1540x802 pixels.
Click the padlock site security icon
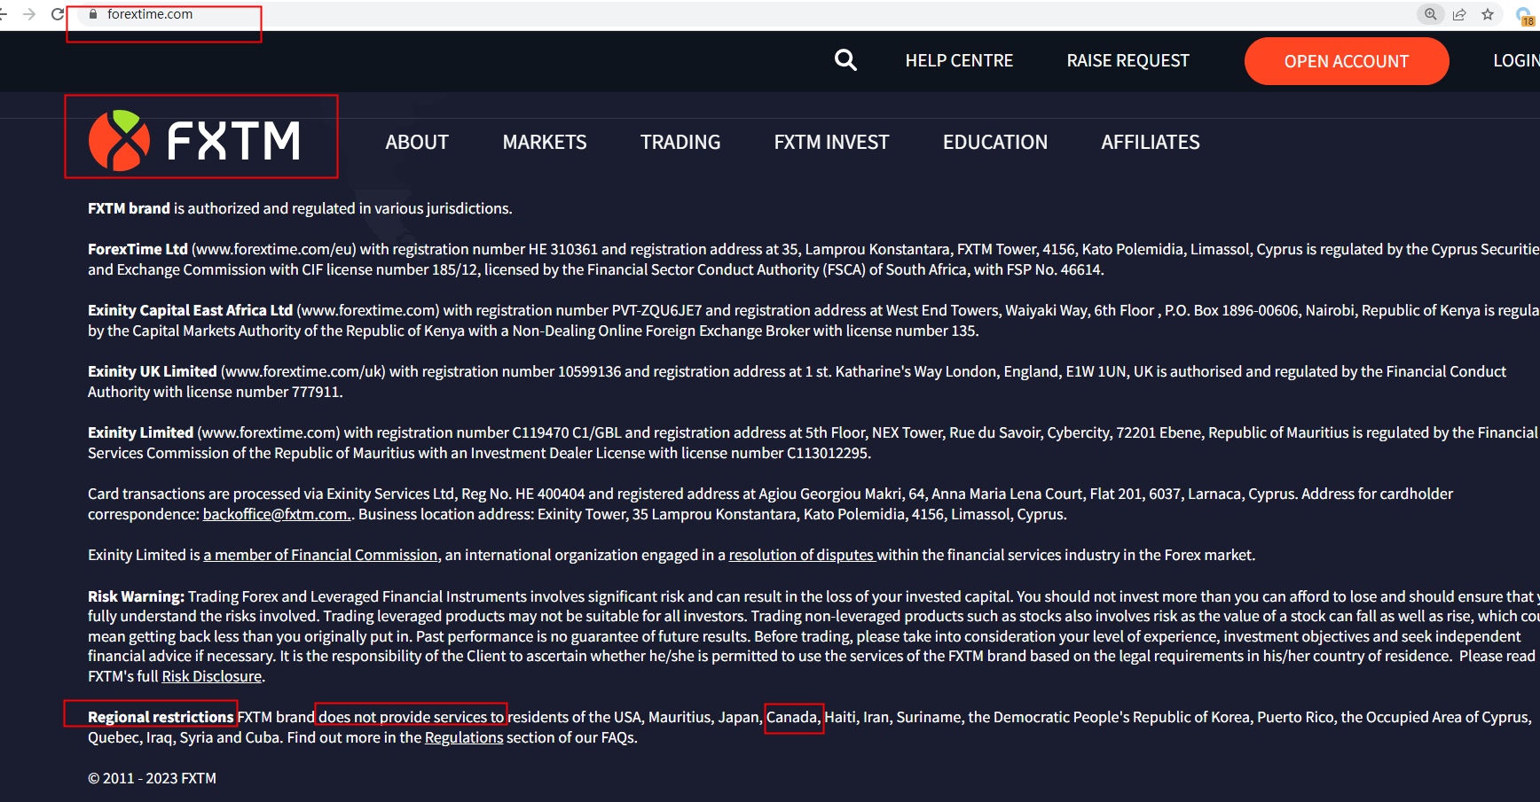click(93, 14)
